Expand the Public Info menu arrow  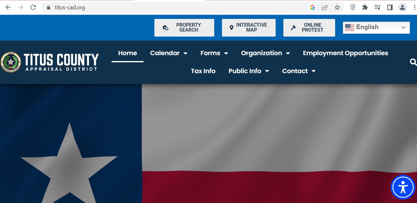267,71
